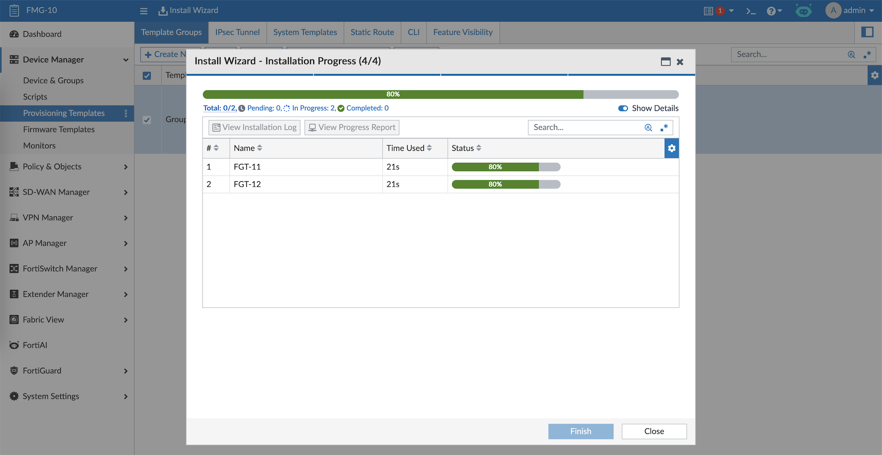Click View Installation Log button
The width and height of the screenshot is (882, 455).
[x=254, y=128]
